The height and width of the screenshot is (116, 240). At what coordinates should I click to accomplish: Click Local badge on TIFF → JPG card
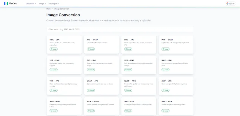click(54, 90)
